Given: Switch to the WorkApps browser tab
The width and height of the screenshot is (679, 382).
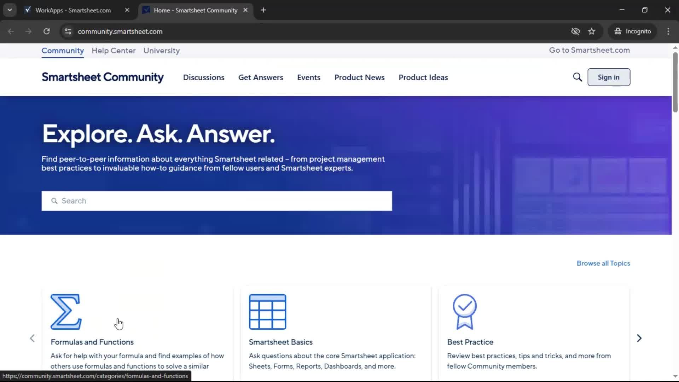Looking at the screenshot, I should [x=71, y=10].
